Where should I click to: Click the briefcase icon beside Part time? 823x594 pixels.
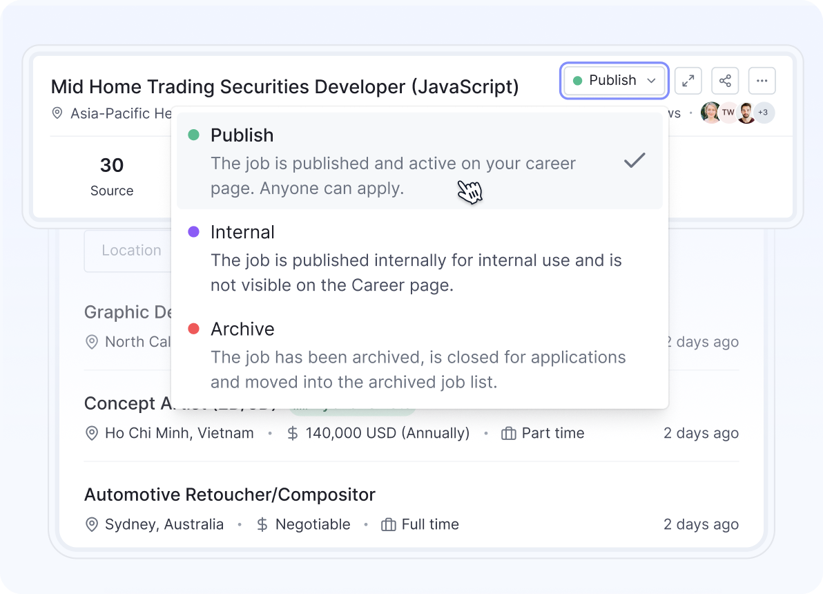pos(509,433)
